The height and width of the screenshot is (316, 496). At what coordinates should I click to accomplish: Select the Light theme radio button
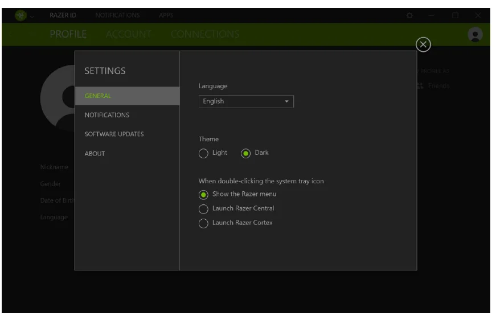click(x=203, y=153)
